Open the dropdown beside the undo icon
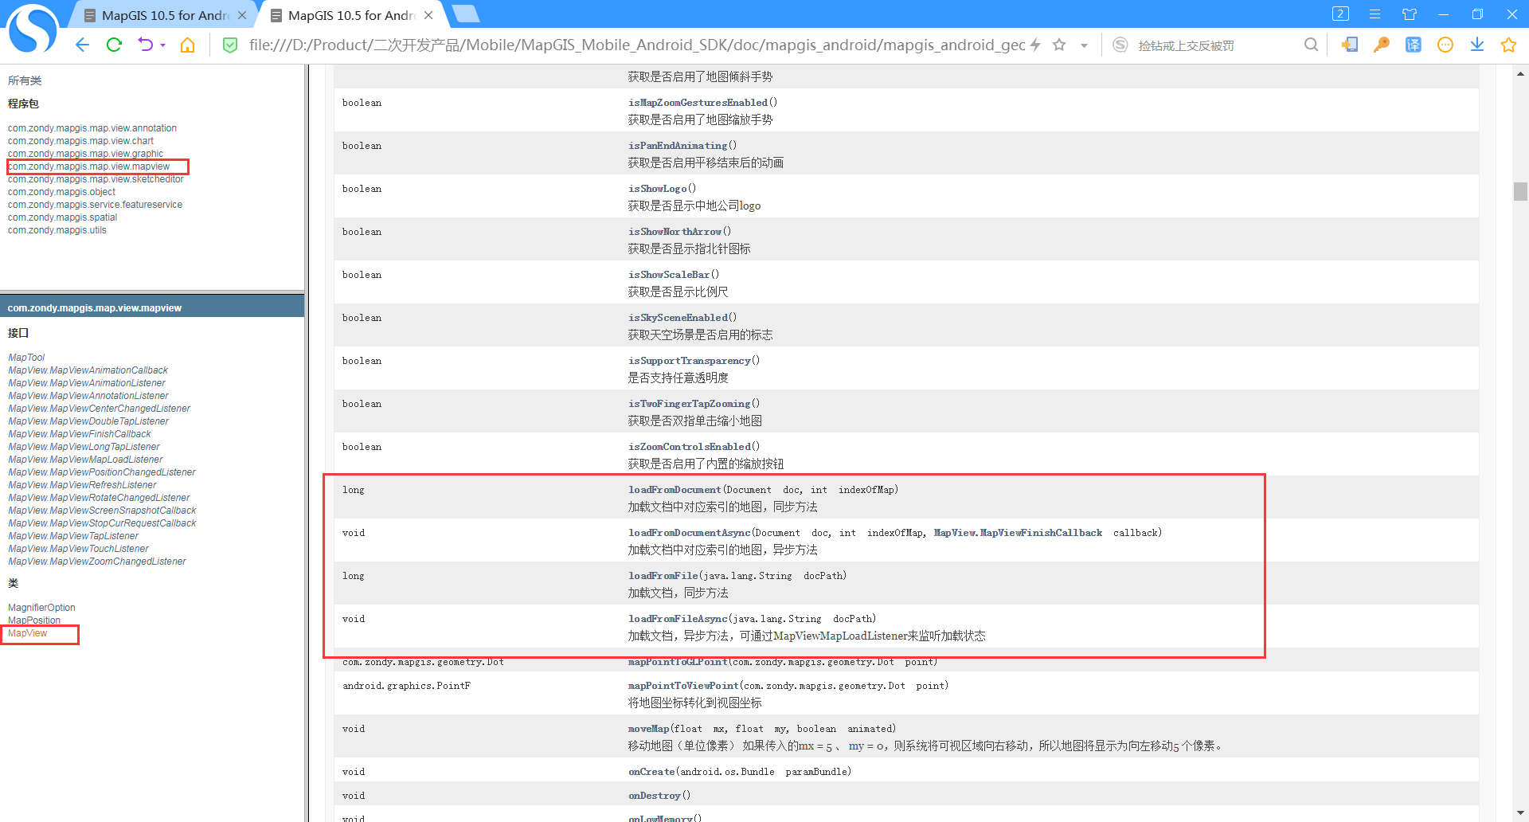Image resolution: width=1529 pixels, height=822 pixels. point(162,45)
